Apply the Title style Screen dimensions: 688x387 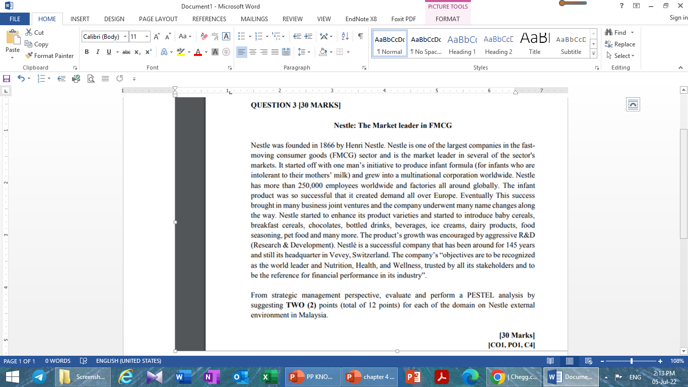point(535,44)
